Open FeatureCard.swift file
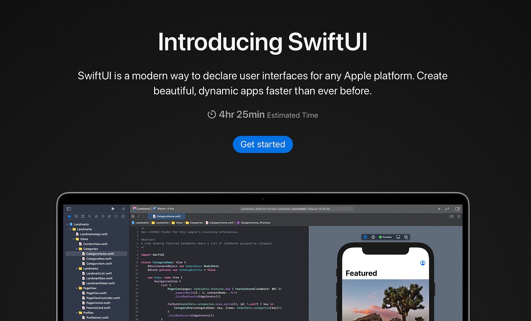Image resolution: width=531 pixels, height=321 pixels. (x=96, y=308)
